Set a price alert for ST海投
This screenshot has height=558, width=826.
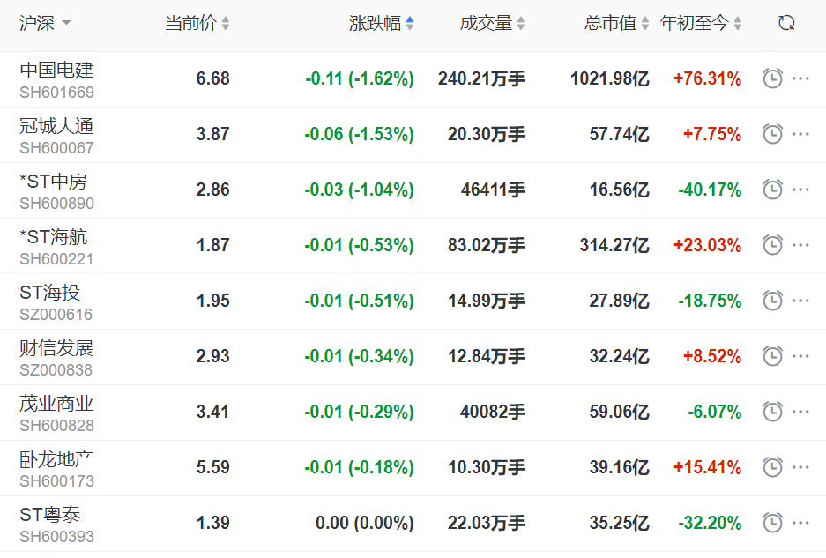(x=772, y=301)
